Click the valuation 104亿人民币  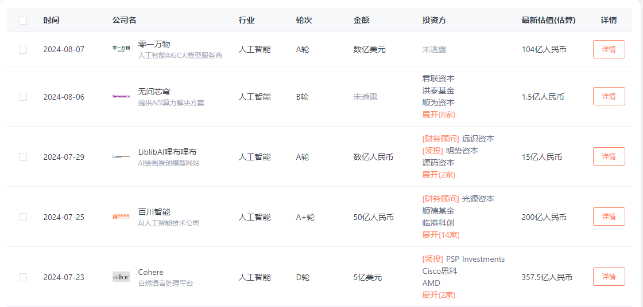coord(544,49)
